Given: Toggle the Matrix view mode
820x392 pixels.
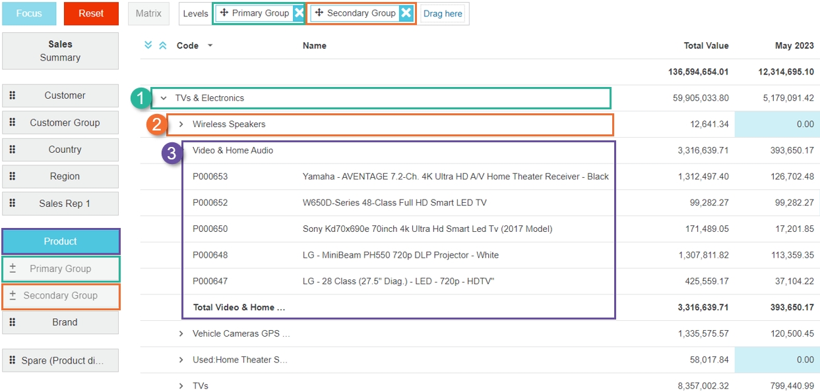Looking at the screenshot, I should (148, 13).
